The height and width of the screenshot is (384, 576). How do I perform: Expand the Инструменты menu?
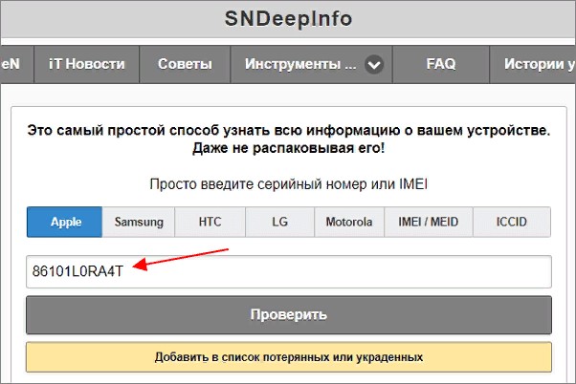[x=300, y=65]
